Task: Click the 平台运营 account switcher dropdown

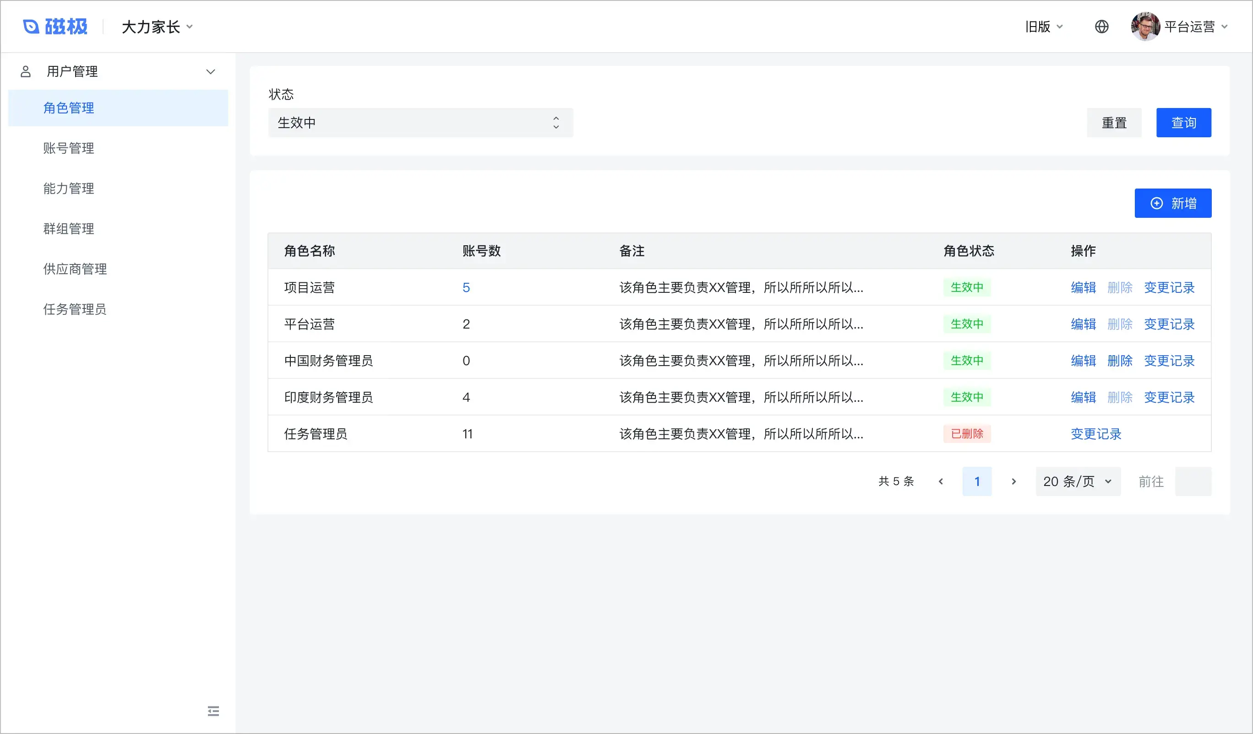Action: (x=1185, y=26)
